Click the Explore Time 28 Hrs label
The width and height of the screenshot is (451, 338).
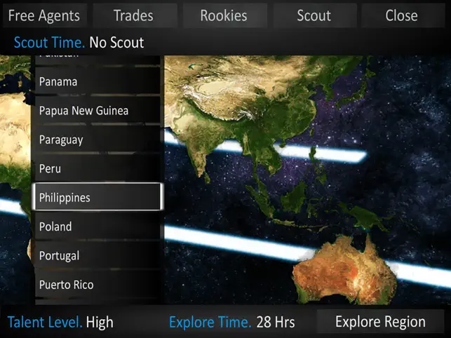pos(232,322)
